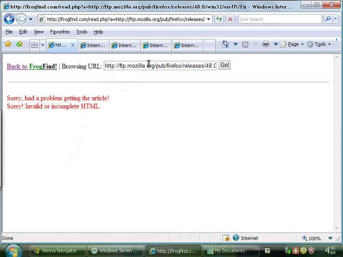Print the page with printer icon
The width and height of the screenshot is (343, 257).
265,44
